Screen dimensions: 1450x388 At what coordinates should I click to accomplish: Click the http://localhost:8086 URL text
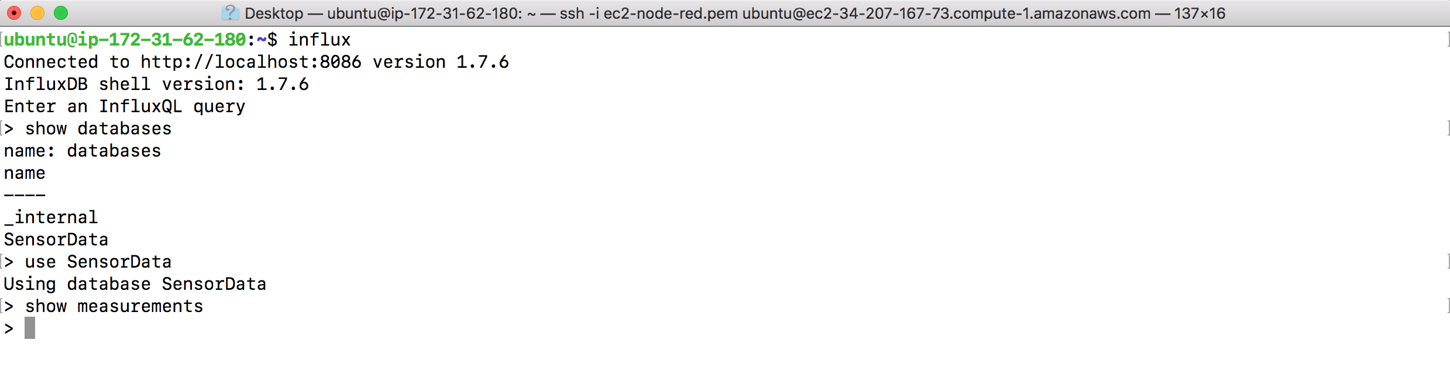251,62
